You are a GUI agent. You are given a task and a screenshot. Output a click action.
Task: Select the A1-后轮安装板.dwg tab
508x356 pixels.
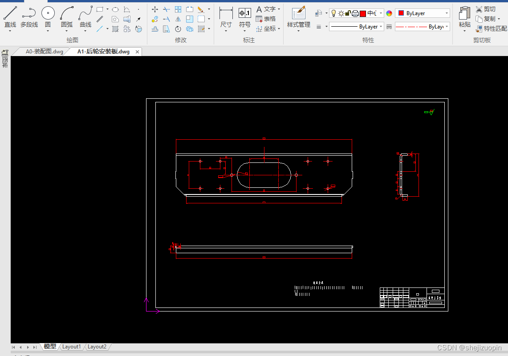[x=103, y=52]
